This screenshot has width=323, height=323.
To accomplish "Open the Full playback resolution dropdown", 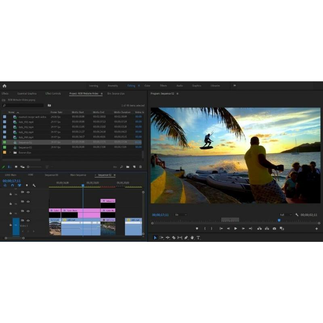I will [x=286, y=215].
